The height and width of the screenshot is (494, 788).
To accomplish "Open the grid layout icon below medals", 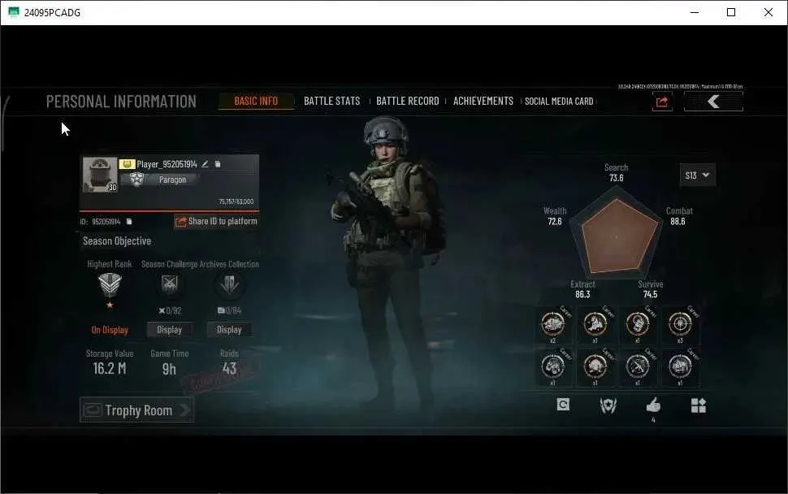I will pos(699,405).
